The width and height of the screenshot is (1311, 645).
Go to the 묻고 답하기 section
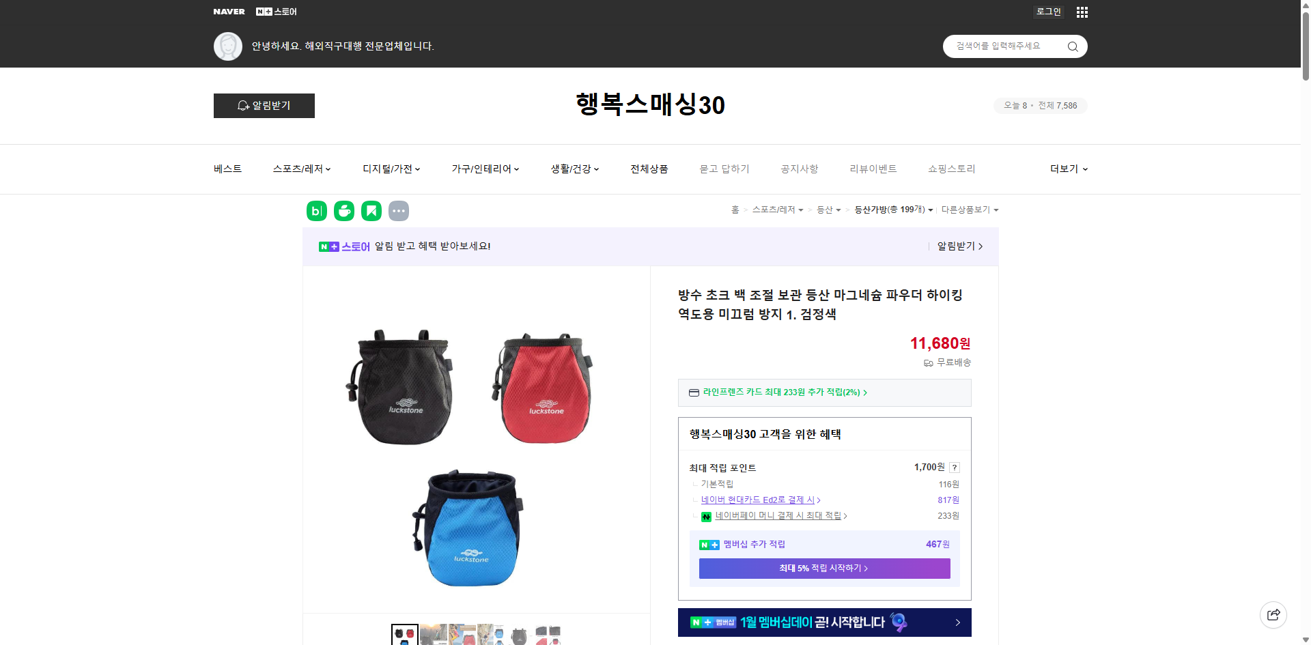point(724,169)
